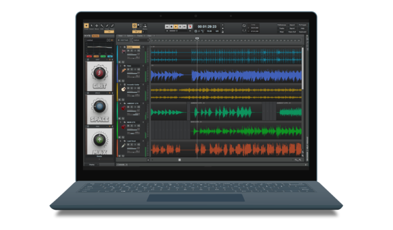This screenshot has width=393, height=230.
Task: Click the Bass track instrument icon
Action: (123, 70)
